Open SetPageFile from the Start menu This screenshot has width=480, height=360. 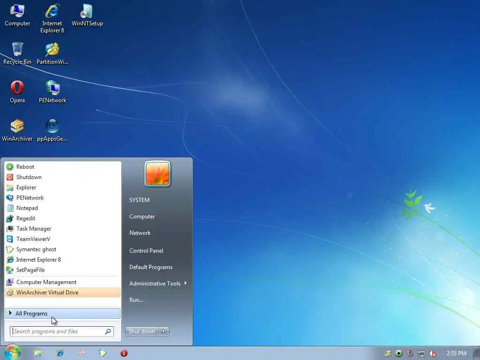[x=63, y=270]
